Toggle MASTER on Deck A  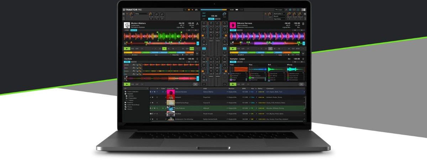pyautogui.click(x=134, y=30)
